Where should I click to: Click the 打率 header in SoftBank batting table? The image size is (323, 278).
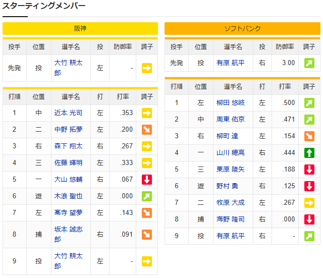tap(285, 86)
